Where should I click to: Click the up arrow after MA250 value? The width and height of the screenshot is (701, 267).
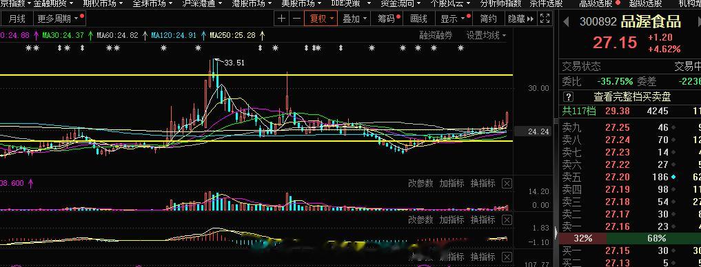tap(262, 35)
